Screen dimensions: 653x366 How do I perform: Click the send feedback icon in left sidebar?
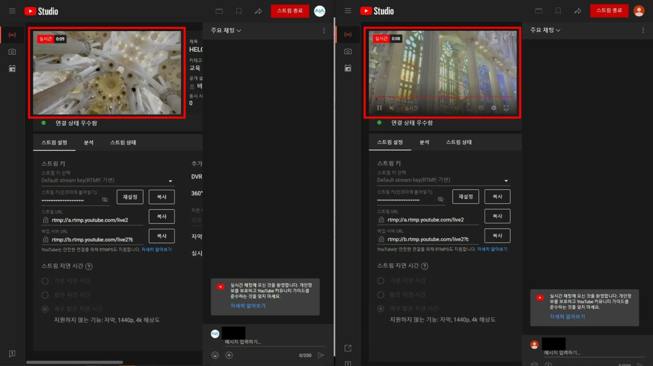click(12, 354)
